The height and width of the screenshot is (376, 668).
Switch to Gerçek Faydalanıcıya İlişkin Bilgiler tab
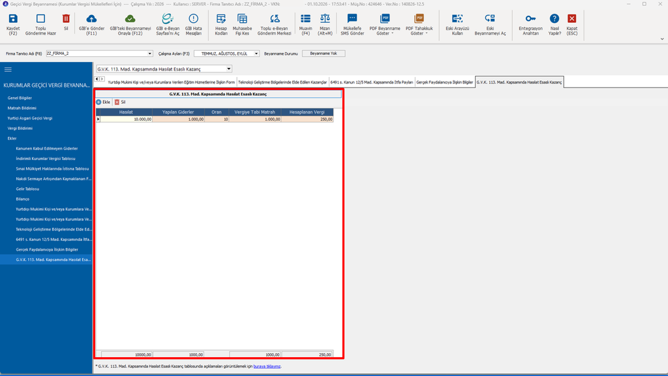(445, 82)
